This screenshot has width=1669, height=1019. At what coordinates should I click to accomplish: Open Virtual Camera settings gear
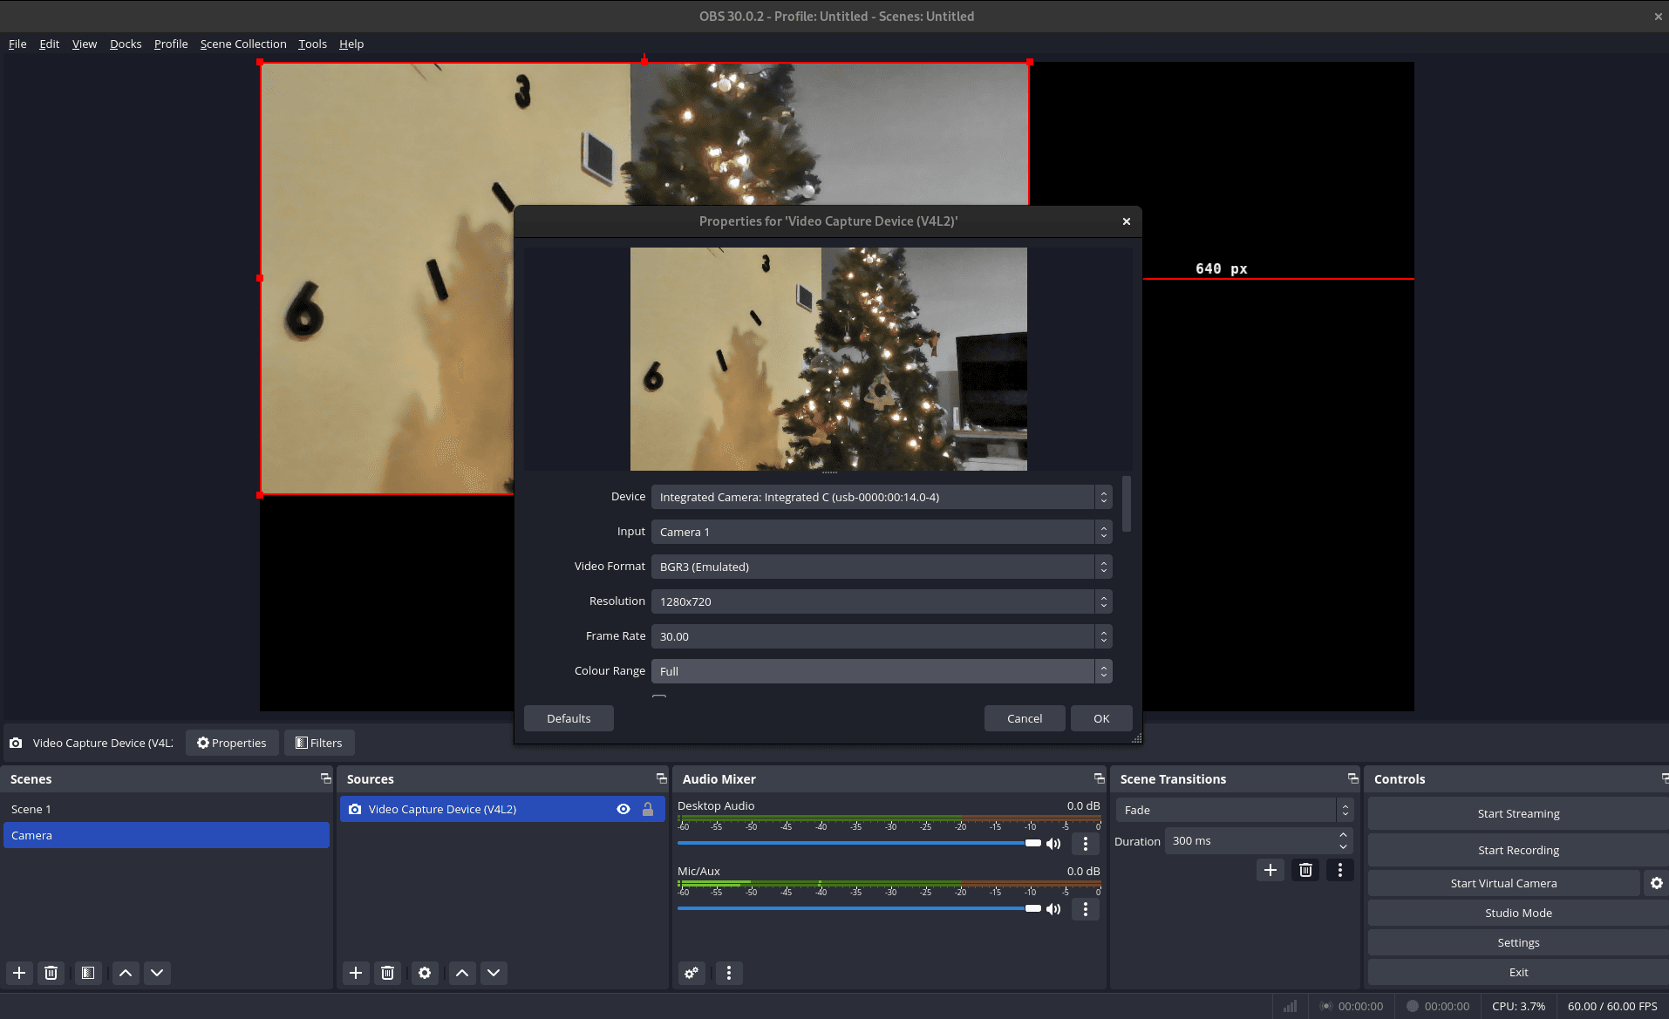click(x=1656, y=883)
